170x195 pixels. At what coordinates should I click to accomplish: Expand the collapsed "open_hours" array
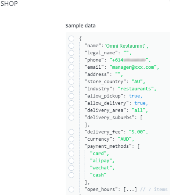point(130,189)
